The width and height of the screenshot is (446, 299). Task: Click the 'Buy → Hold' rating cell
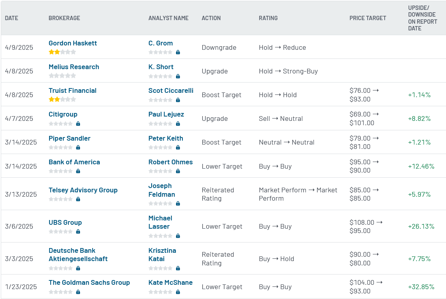tap(276, 259)
